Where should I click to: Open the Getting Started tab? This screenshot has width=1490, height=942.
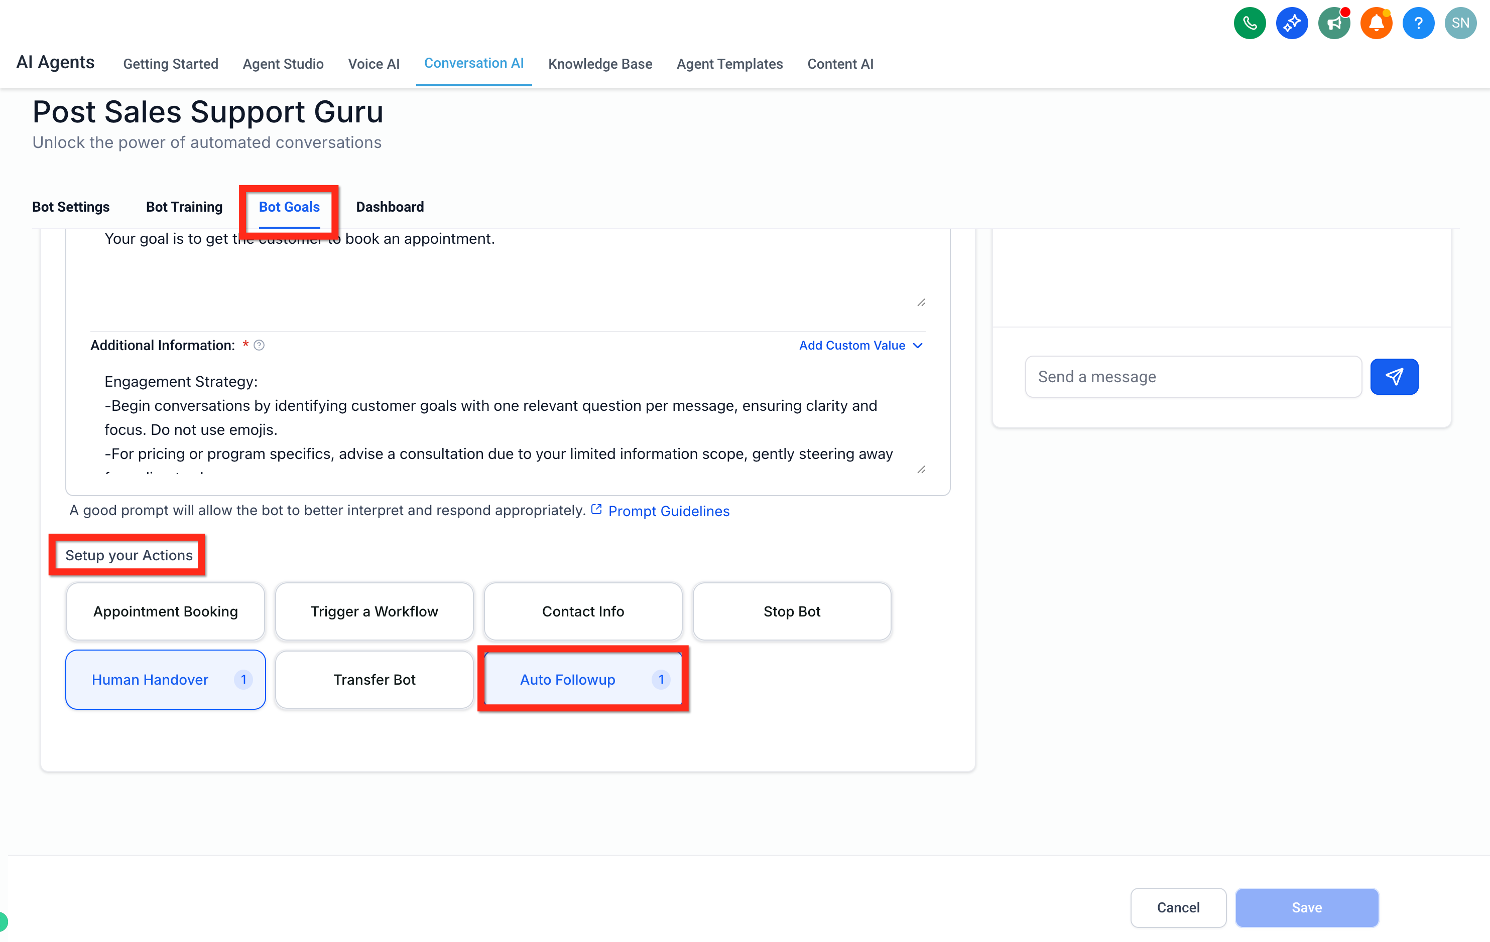pyautogui.click(x=171, y=64)
